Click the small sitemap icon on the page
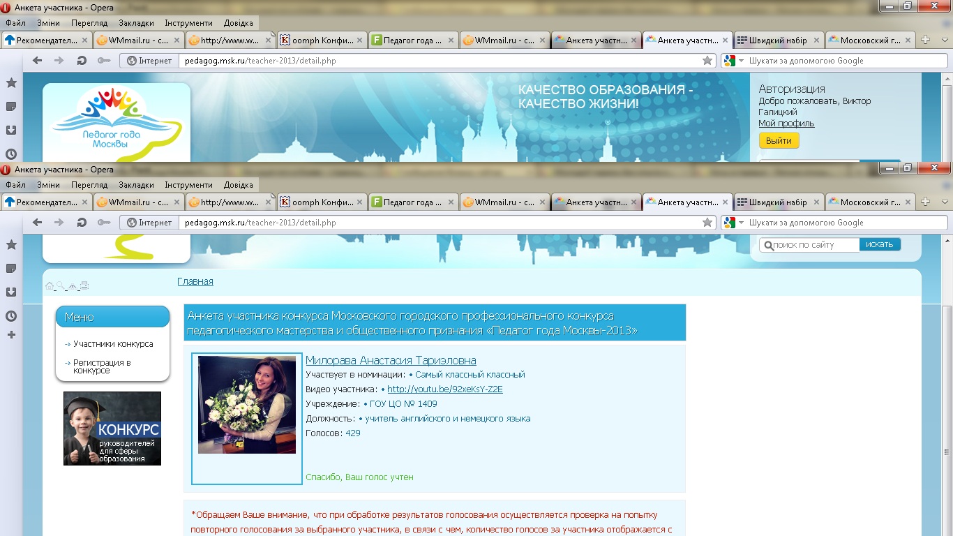 coord(73,285)
